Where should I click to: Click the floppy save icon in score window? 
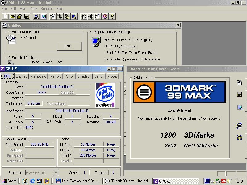(x=240, y=94)
